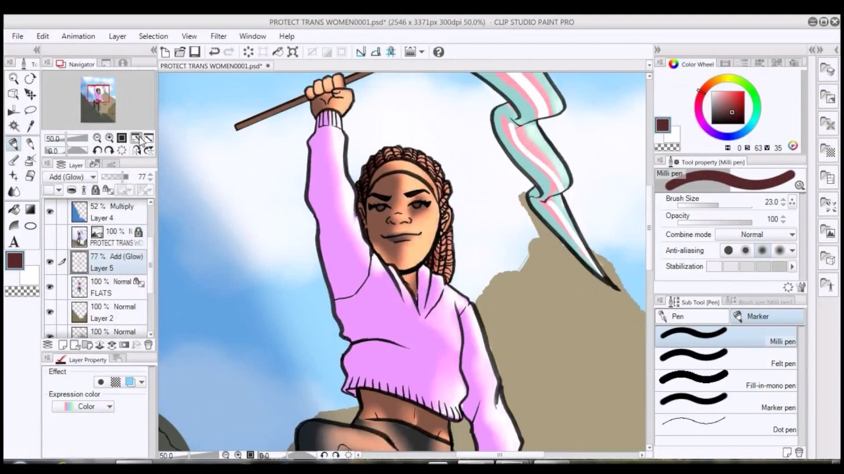Viewport: 844px width, 474px height.
Task: Choose strongest anti-aliasing option
Action: point(779,250)
